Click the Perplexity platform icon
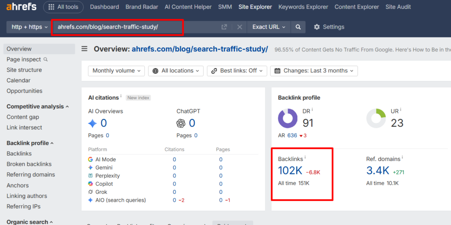The image size is (451, 225). click(91, 176)
